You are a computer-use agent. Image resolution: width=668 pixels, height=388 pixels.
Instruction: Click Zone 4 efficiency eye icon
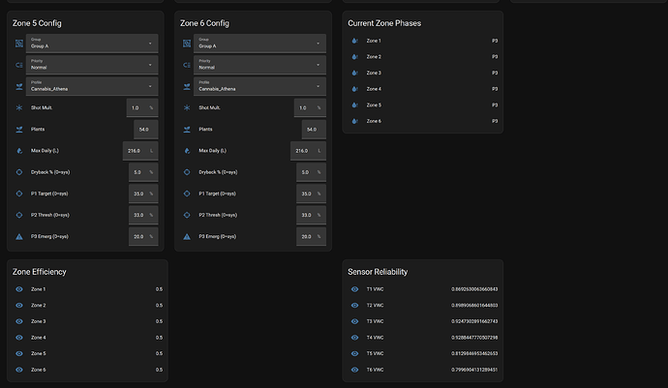click(19, 338)
